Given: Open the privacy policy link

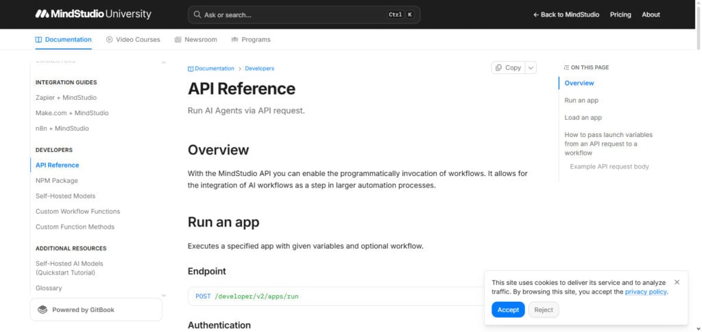Looking at the screenshot, I should [646, 292].
